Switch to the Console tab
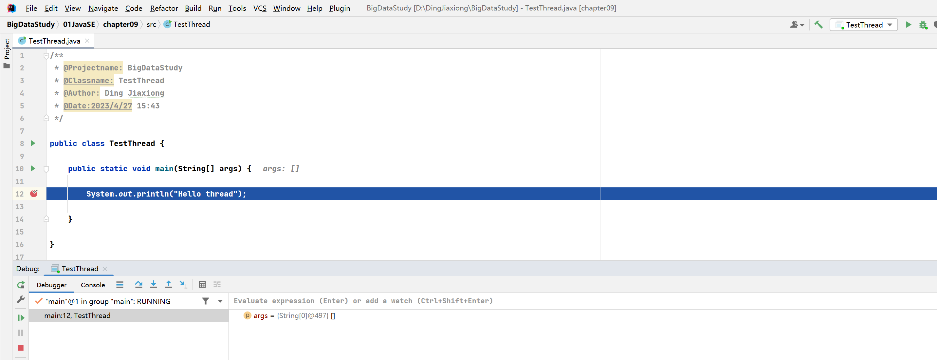 tap(93, 285)
